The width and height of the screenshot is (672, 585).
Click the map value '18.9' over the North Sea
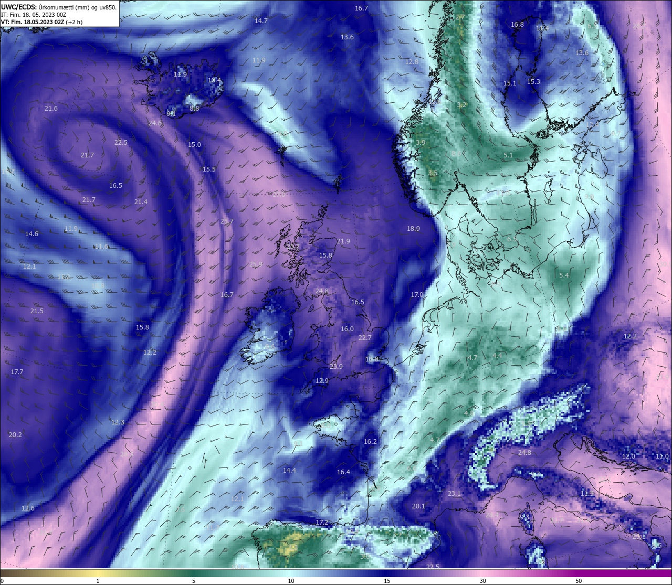413,229
